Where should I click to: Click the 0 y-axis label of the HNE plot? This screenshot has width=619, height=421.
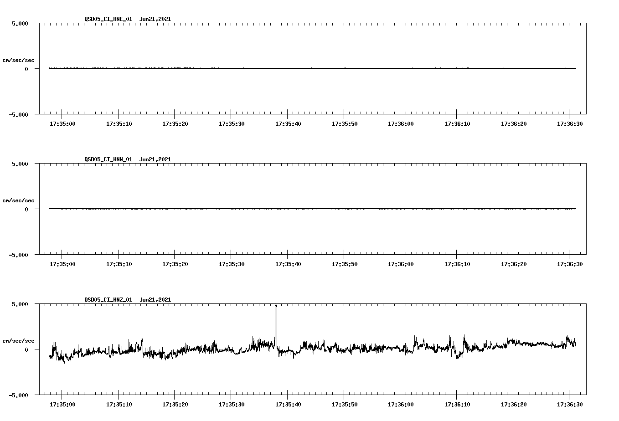click(x=26, y=69)
